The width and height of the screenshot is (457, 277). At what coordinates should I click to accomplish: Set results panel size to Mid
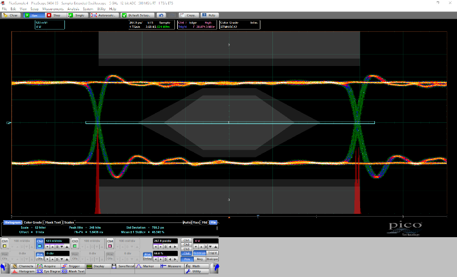coord(205,222)
